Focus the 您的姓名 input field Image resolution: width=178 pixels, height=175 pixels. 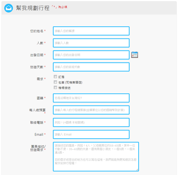pyautogui.click(x=91, y=31)
